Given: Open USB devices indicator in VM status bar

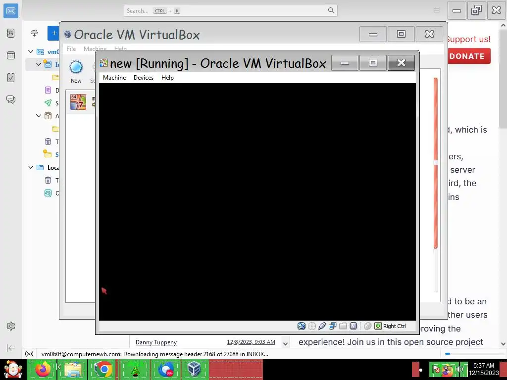Looking at the screenshot, I should click(x=322, y=326).
